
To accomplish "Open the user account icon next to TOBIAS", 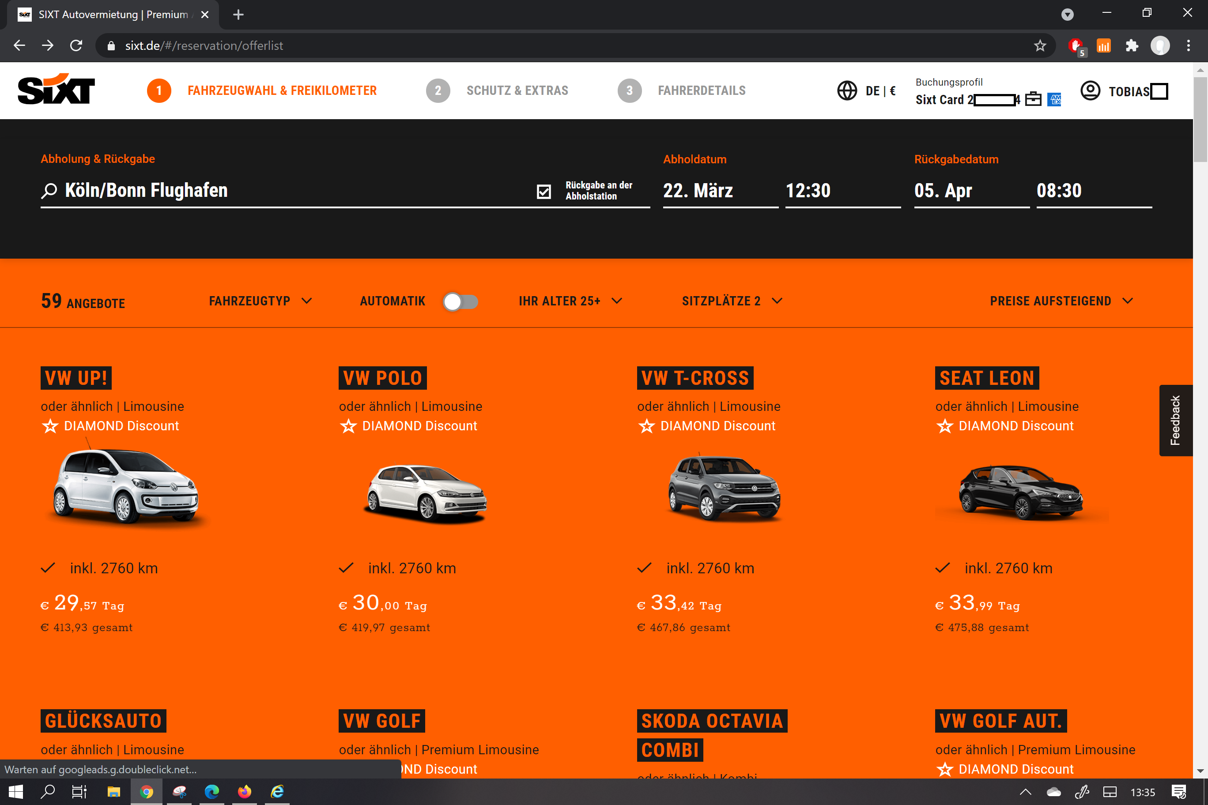I will pyautogui.click(x=1090, y=91).
